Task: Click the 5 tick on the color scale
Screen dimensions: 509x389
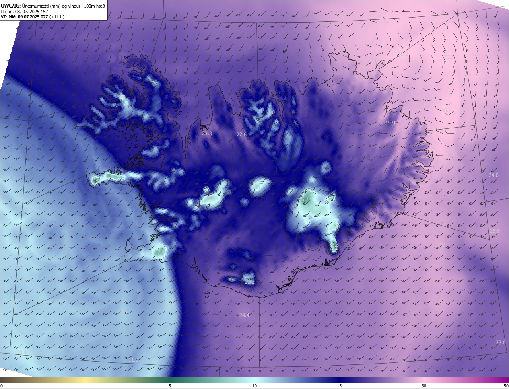Action: (x=170, y=386)
